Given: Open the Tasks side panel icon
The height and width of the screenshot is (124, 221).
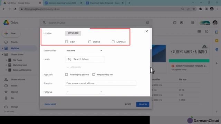Looking at the screenshot, I should coord(217,49).
